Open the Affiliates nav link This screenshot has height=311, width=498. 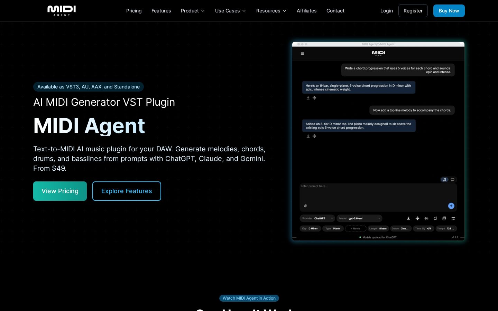click(x=306, y=11)
